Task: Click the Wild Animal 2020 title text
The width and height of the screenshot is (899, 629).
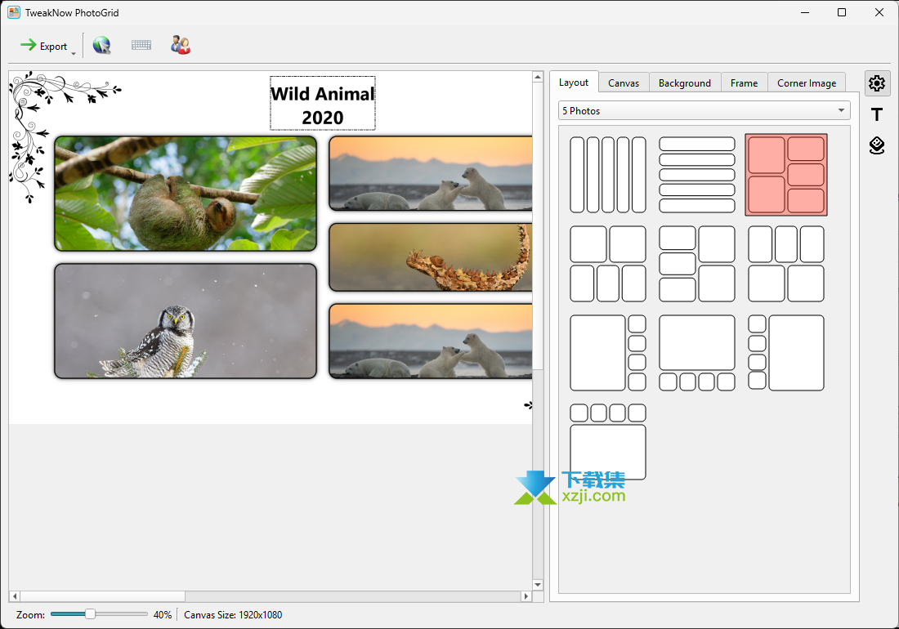Action: pyautogui.click(x=323, y=105)
